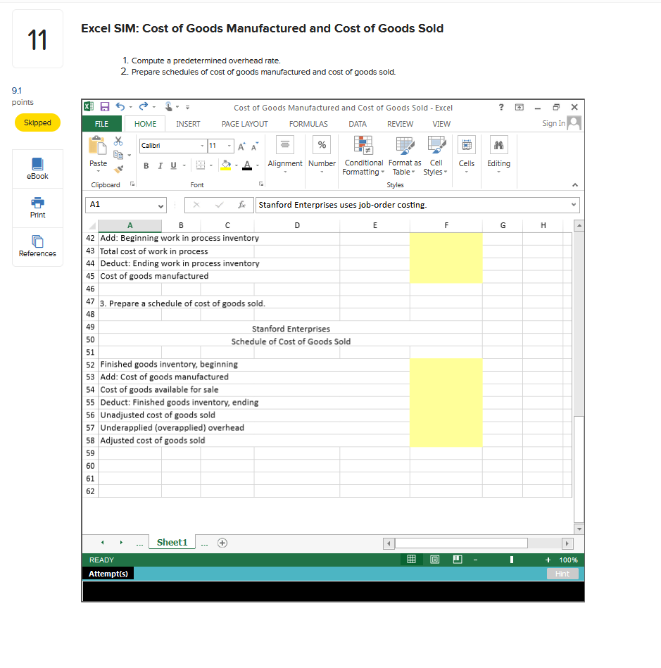The image size is (661, 668).
Task: Click the horizontal scrollbar right arrow
Action: click(x=567, y=543)
